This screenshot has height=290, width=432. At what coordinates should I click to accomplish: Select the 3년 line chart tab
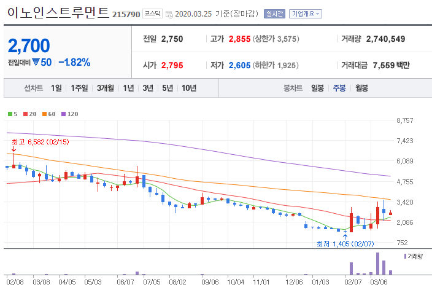point(148,88)
